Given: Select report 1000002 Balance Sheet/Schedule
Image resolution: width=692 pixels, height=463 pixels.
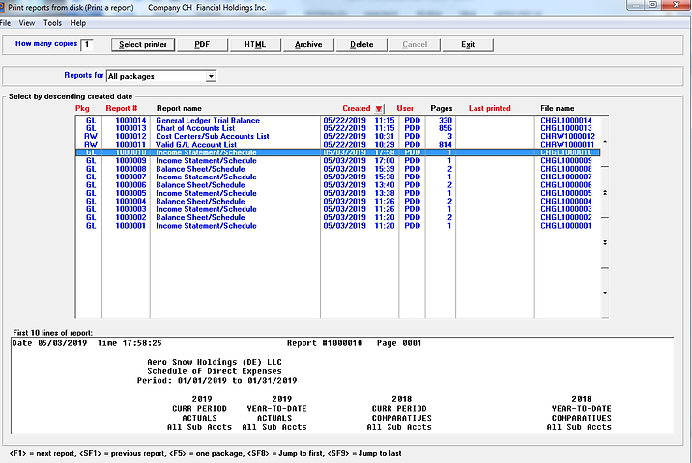Looking at the screenshot, I should [337, 217].
